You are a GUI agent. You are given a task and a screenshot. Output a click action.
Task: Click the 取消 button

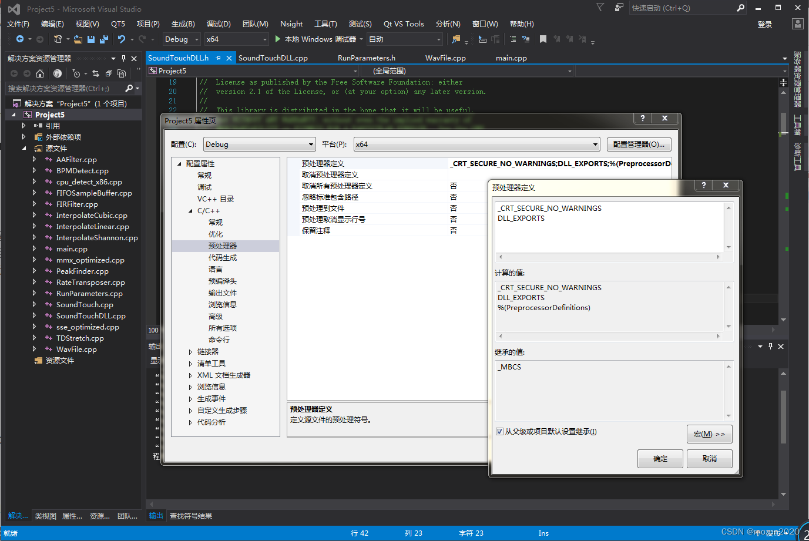click(x=710, y=459)
